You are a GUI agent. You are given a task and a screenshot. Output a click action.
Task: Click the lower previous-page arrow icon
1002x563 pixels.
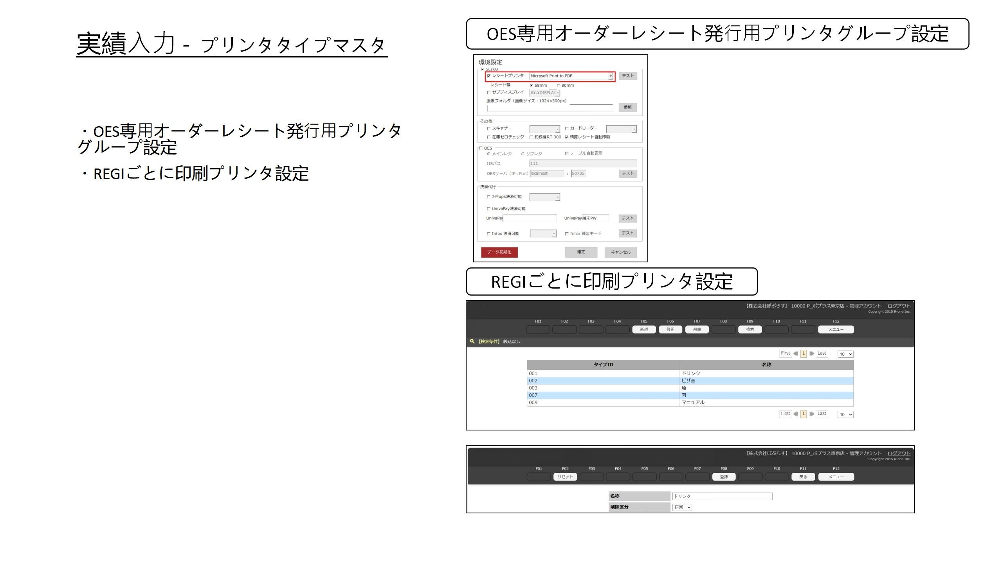pyautogui.click(x=795, y=414)
